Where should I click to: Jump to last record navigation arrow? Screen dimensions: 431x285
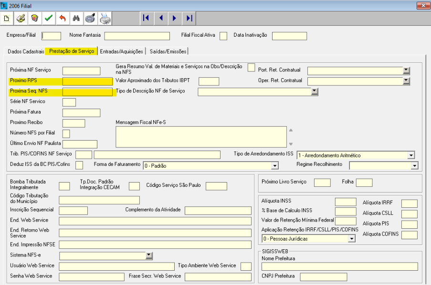pyautogui.click(x=189, y=18)
